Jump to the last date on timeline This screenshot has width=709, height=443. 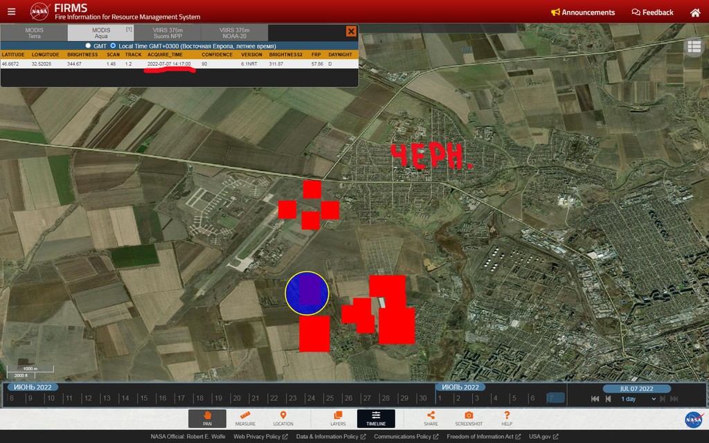pyautogui.click(x=674, y=399)
